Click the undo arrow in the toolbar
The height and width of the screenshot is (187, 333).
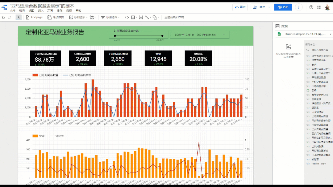pos(3,17)
